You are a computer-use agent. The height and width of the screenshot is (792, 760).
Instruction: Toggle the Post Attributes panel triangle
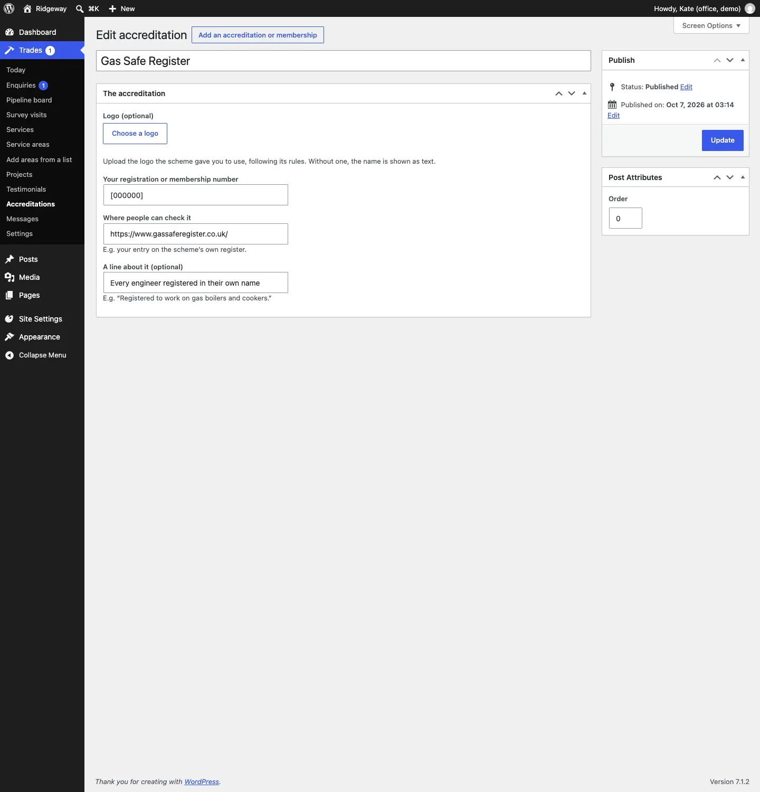743,177
